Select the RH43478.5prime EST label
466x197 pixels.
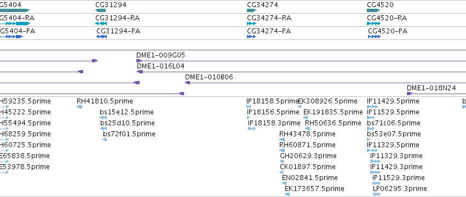point(307,134)
